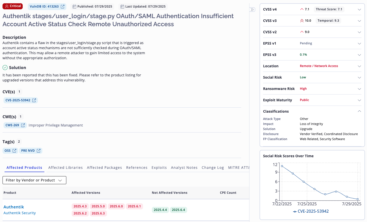Click the last data point on risk chart

click(x=358, y=199)
